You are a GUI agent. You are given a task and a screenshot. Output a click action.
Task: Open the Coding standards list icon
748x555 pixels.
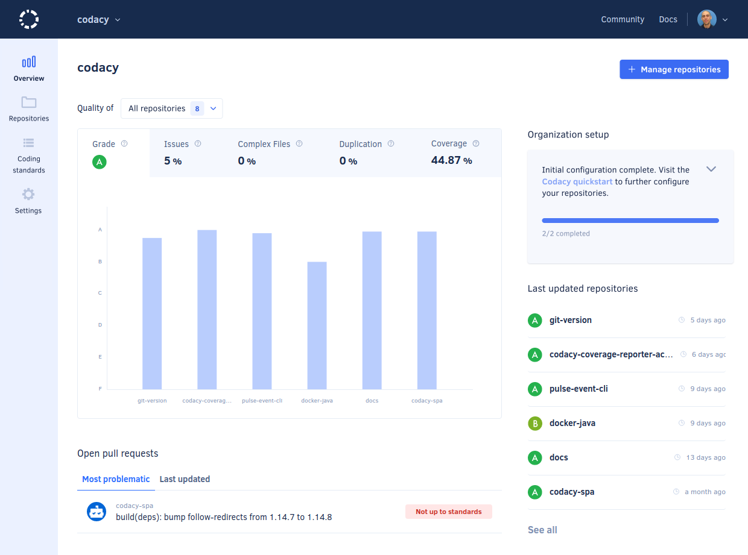pyautogui.click(x=29, y=143)
